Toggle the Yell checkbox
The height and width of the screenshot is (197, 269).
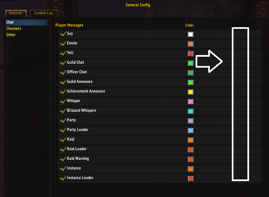(x=62, y=52)
